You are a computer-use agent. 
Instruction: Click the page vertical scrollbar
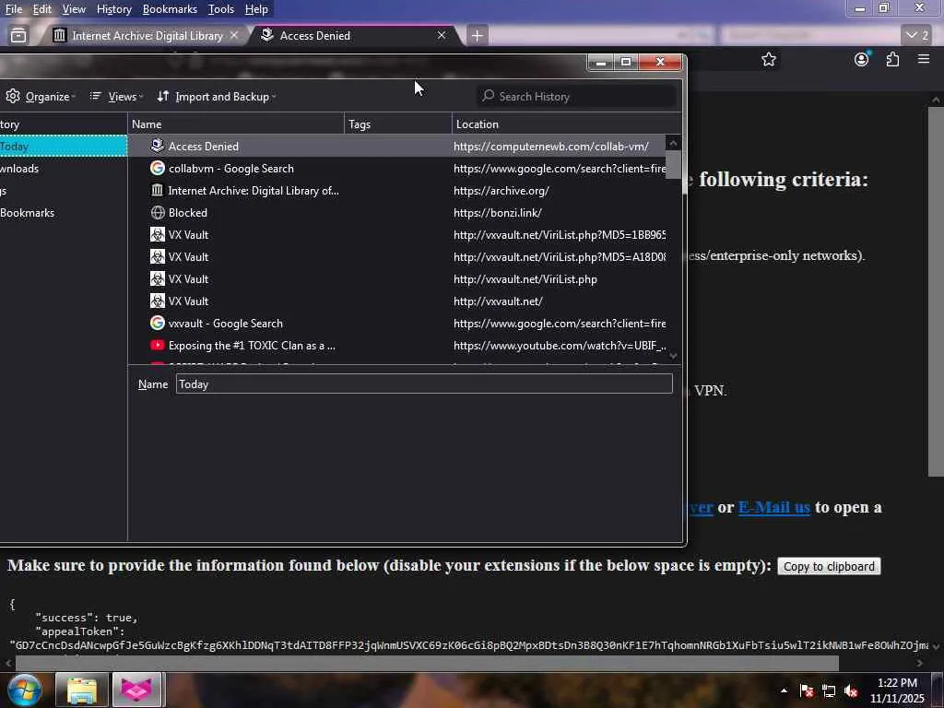point(936,292)
